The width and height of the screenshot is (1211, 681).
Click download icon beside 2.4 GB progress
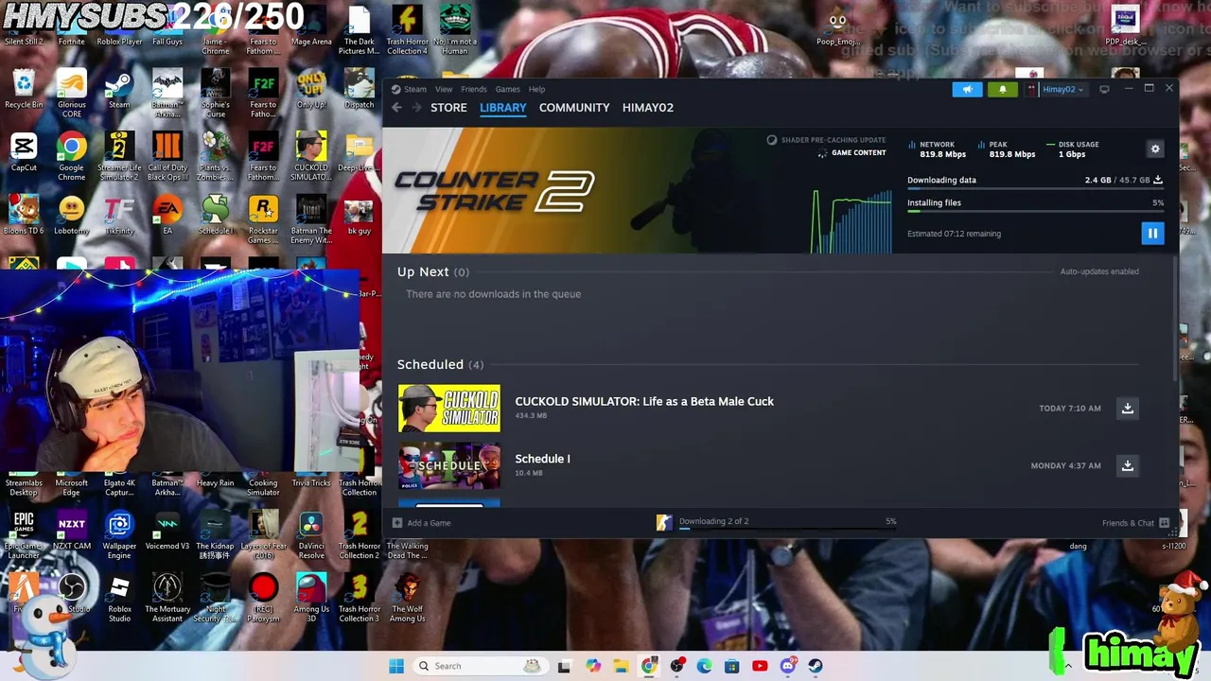coord(1158,180)
